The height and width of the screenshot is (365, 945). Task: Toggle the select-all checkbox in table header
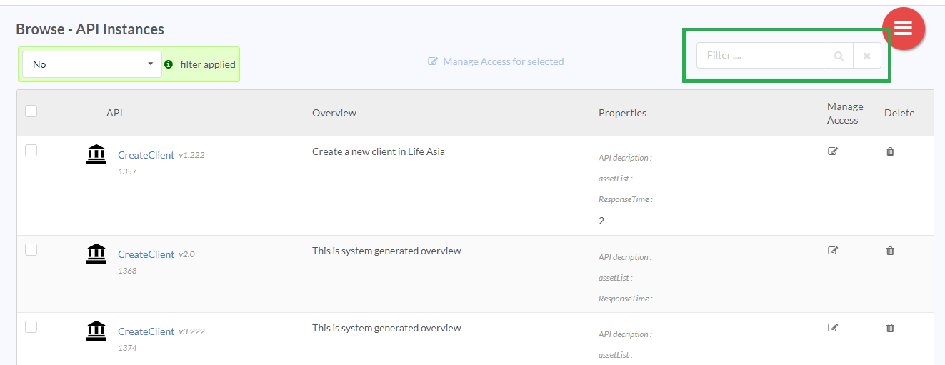pos(31,111)
